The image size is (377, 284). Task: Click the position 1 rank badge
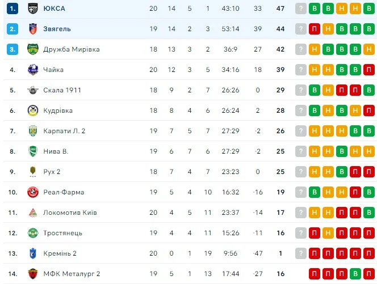[x=12, y=9]
